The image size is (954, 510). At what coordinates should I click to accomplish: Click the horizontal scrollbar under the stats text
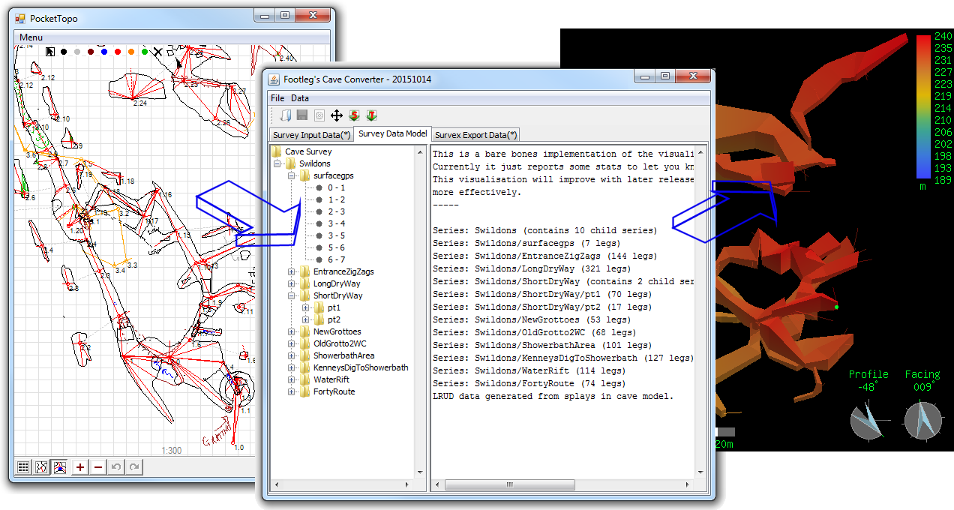510,485
